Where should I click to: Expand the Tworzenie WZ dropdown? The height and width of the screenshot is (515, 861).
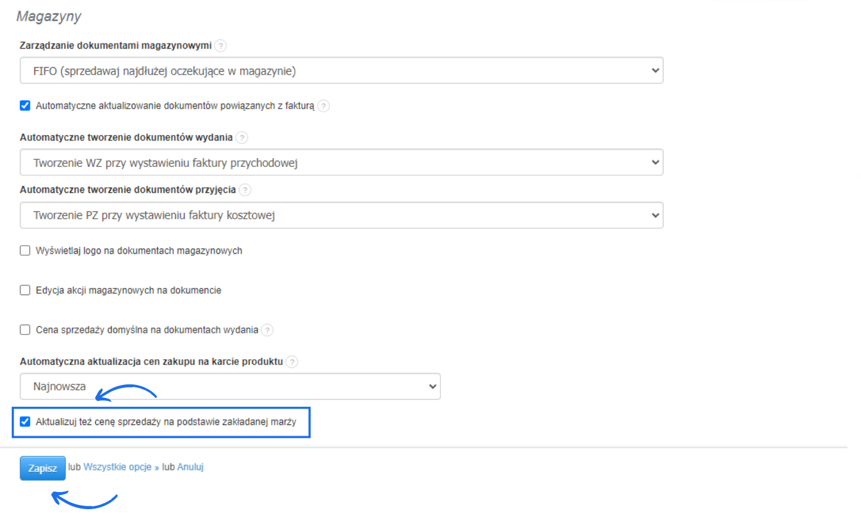[x=341, y=163]
